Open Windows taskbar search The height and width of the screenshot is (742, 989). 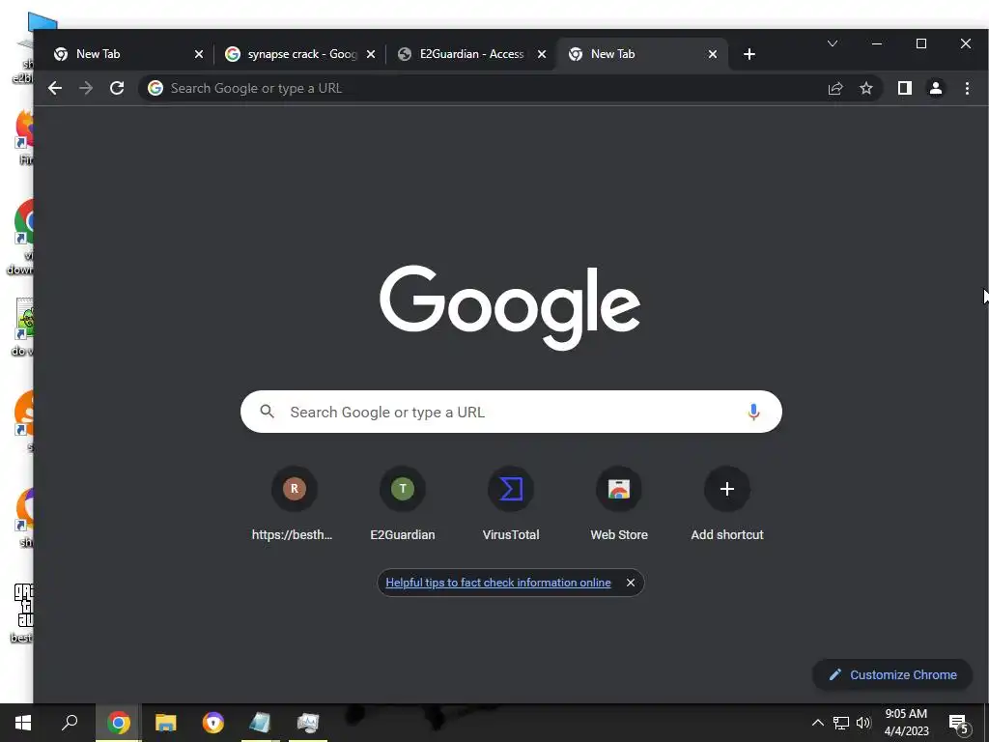[70, 723]
